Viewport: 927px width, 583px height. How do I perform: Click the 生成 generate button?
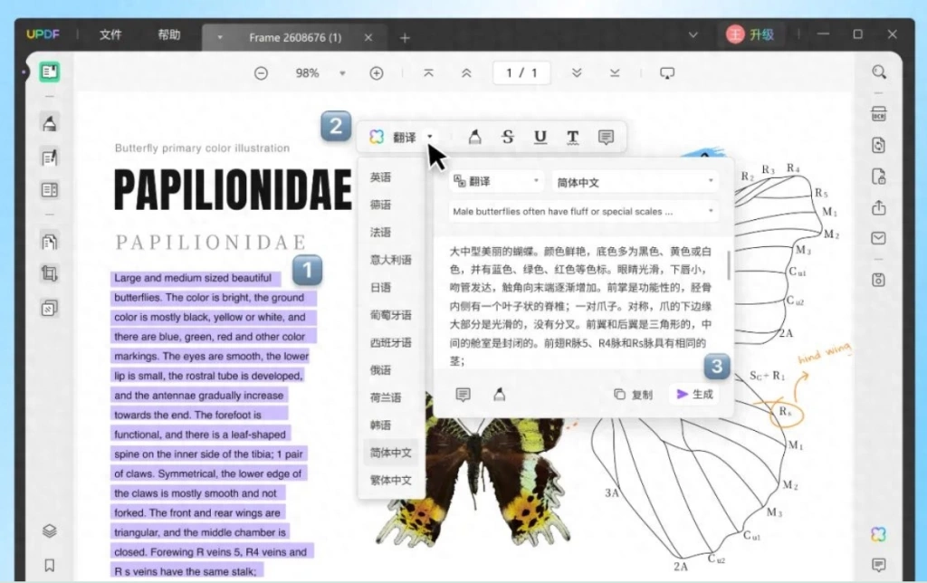coord(694,394)
